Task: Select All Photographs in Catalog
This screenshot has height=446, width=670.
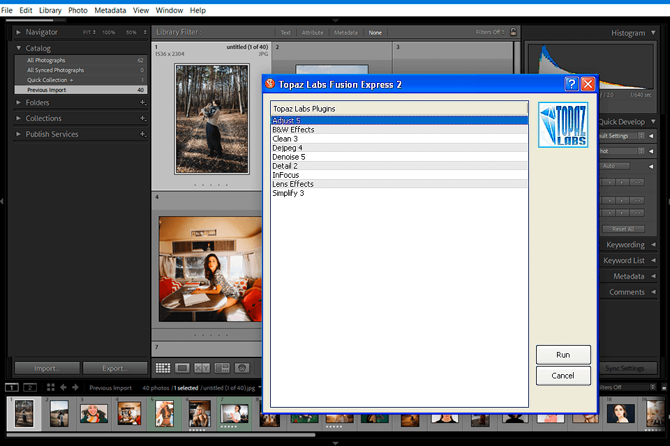Action: point(81,60)
